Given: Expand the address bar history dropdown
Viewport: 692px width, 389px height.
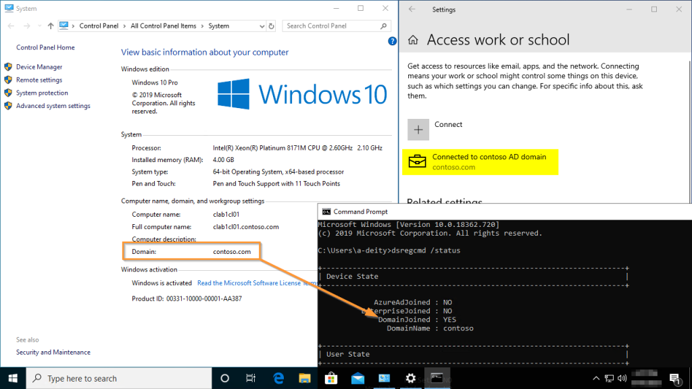Looking at the screenshot, I should (x=262, y=26).
